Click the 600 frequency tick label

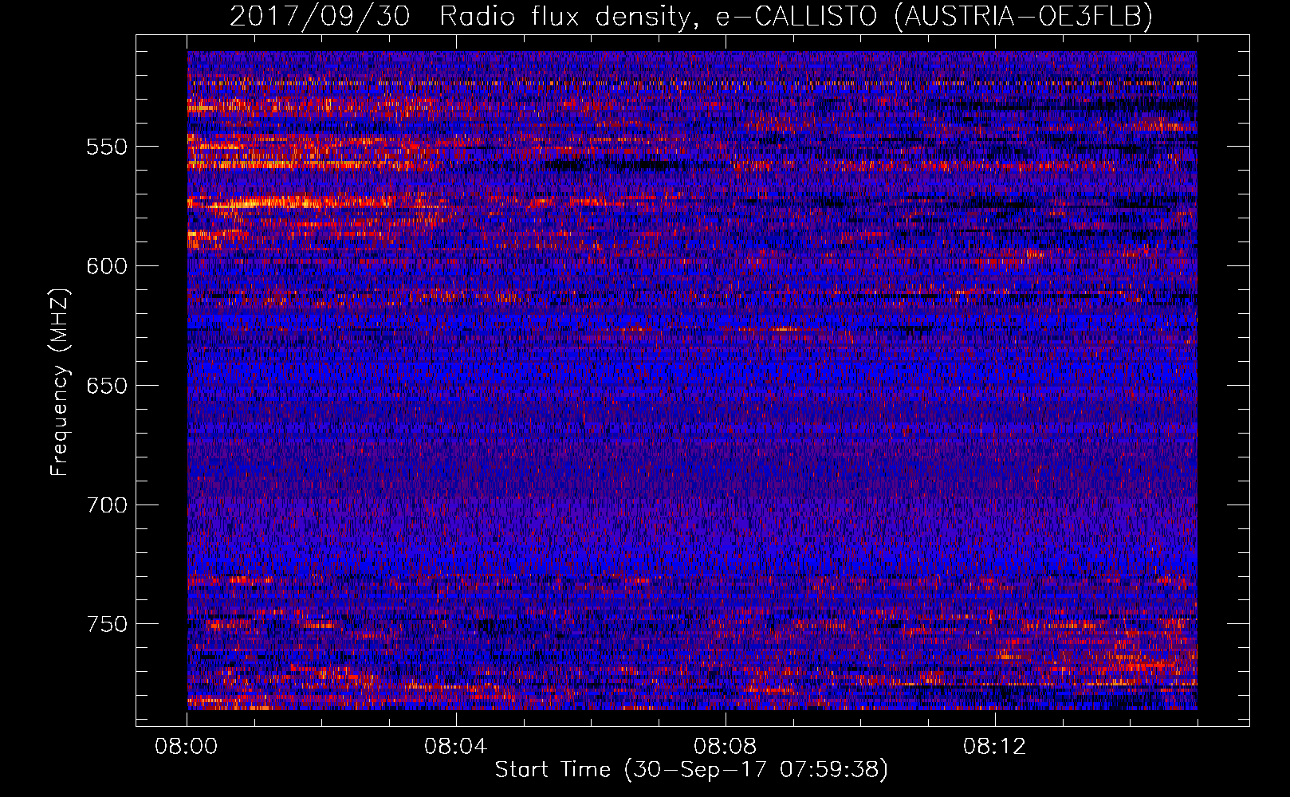click(x=106, y=266)
